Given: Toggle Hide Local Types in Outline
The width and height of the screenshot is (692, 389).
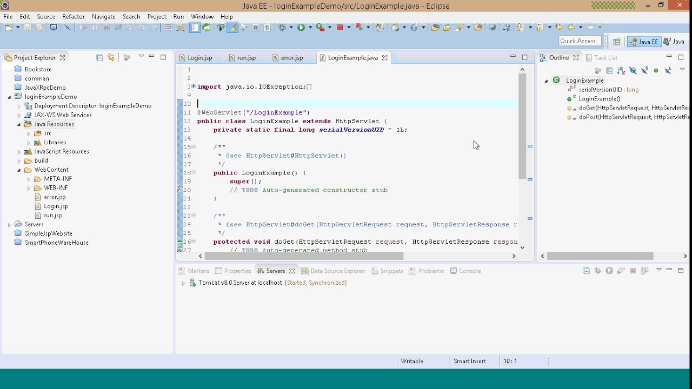Looking at the screenshot, I should [x=668, y=70].
